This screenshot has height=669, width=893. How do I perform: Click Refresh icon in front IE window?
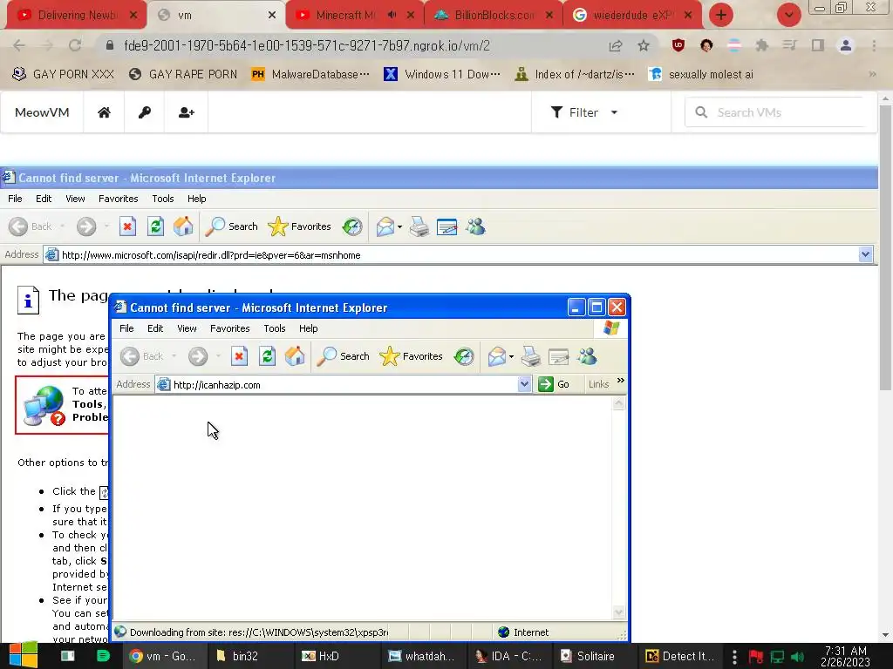[x=267, y=356]
